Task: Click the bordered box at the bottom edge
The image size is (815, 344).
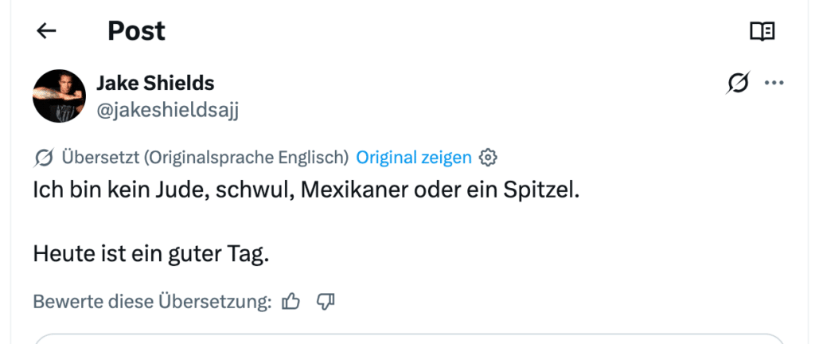Action: click(x=409, y=338)
